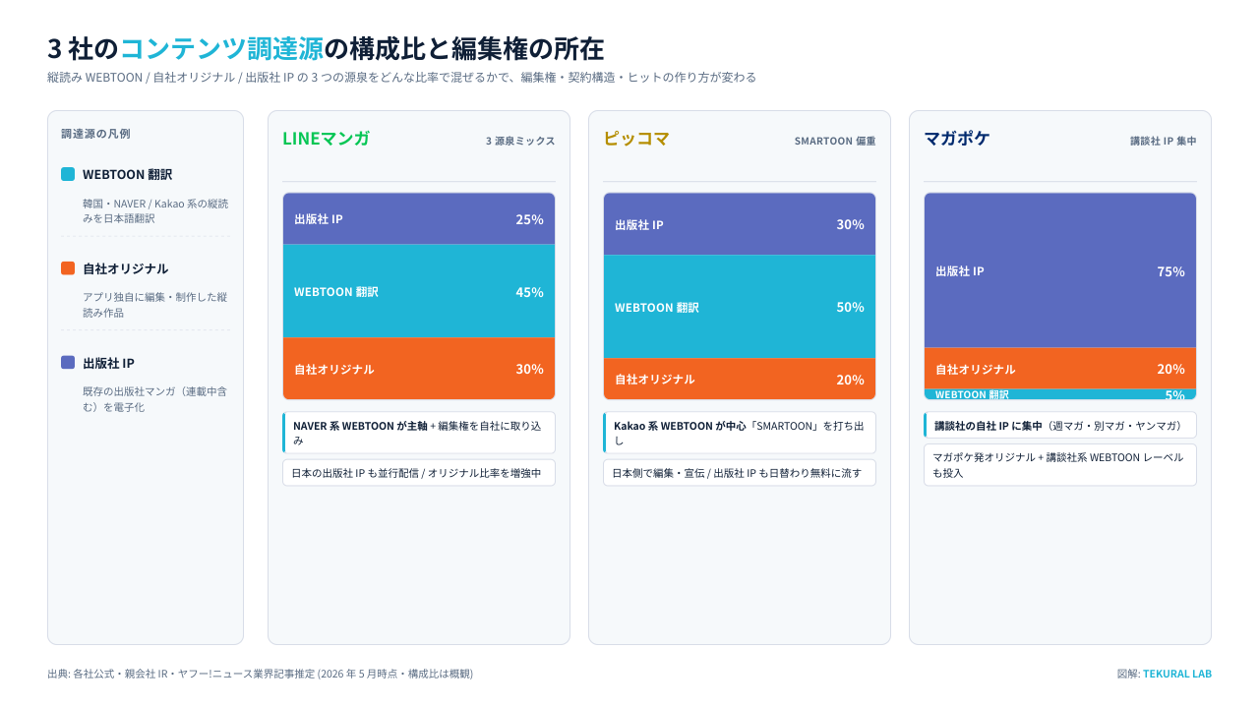Click ピッコマ 自社オリジナル 20% segment
1259x708 pixels.
pos(740,379)
